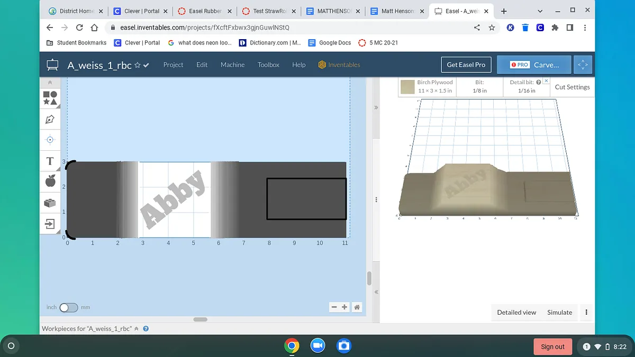Screen dimensions: 635x357
Task: Click the home reset view icon
Action: pos(357,307)
